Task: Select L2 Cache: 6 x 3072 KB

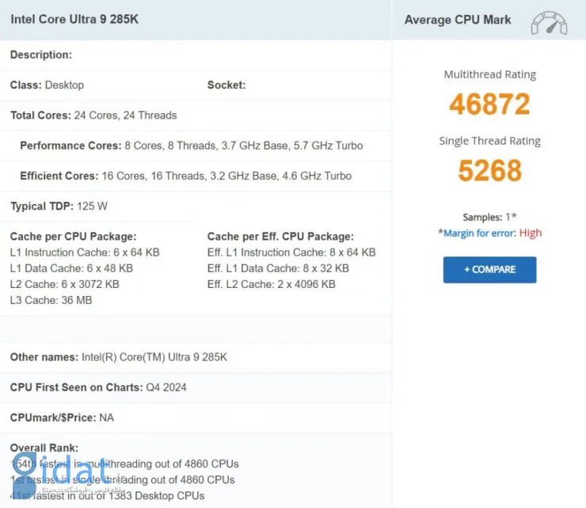Action: (x=65, y=284)
